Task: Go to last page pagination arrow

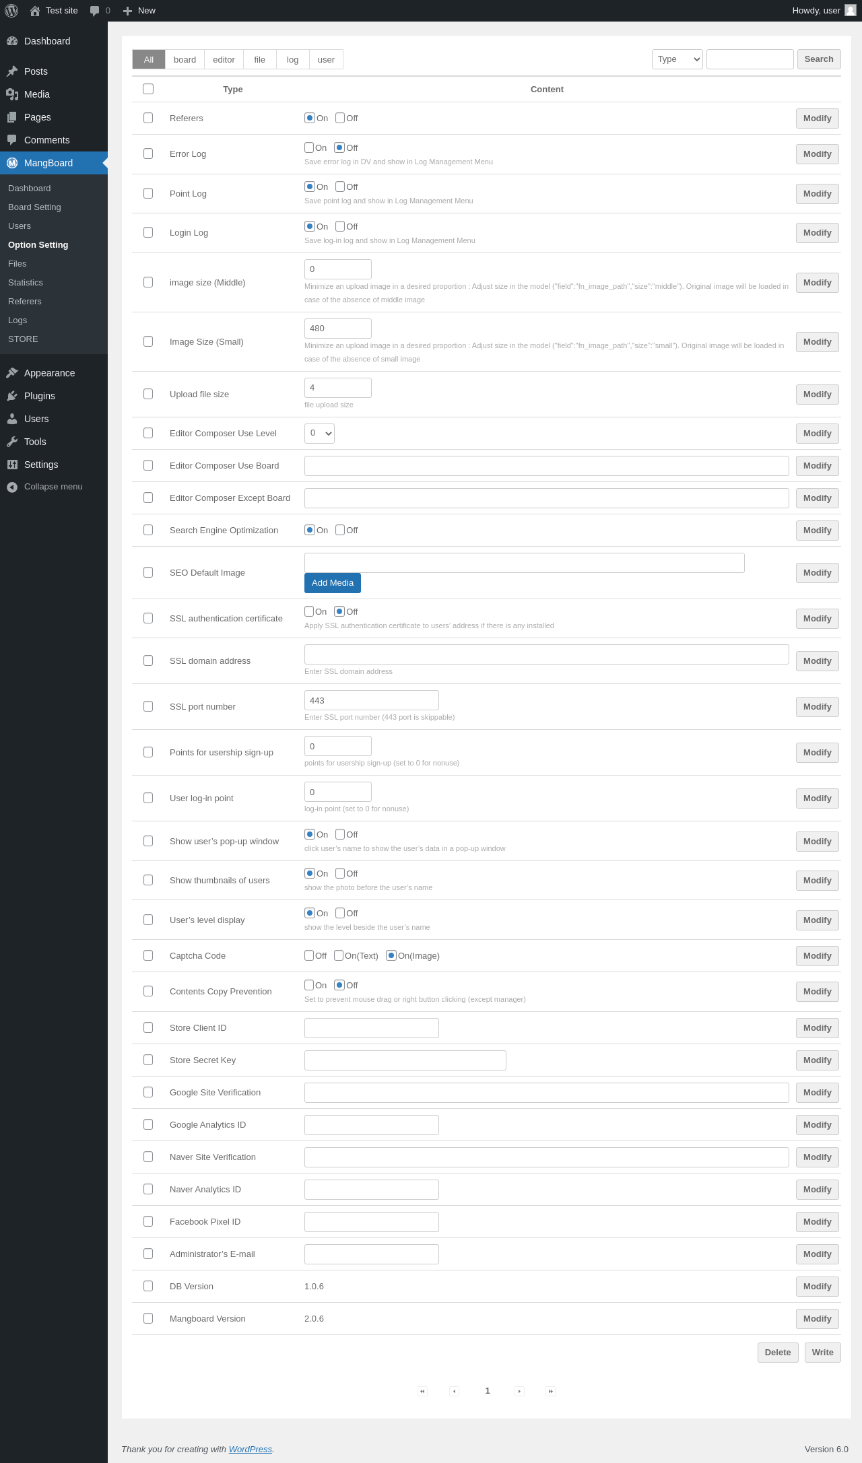Action: click(550, 1391)
